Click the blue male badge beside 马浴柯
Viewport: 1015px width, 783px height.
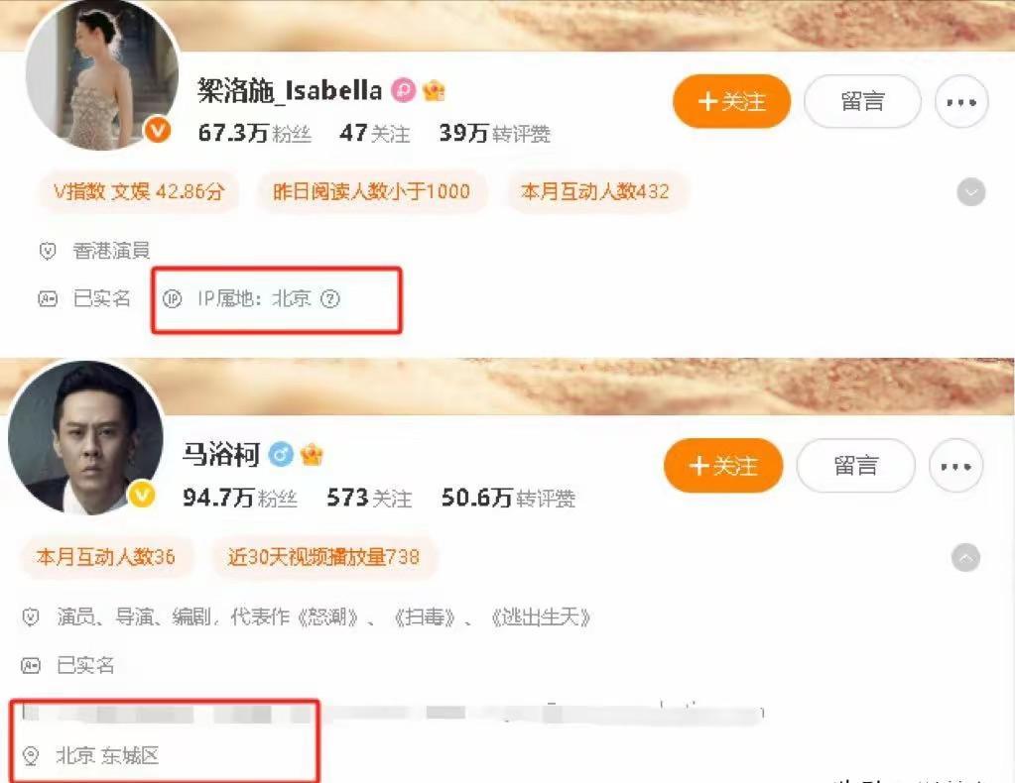coord(281,454)
